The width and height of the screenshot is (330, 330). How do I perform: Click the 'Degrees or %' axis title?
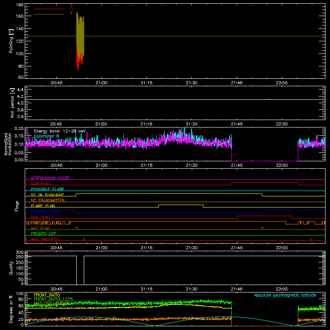pos(11,309)
